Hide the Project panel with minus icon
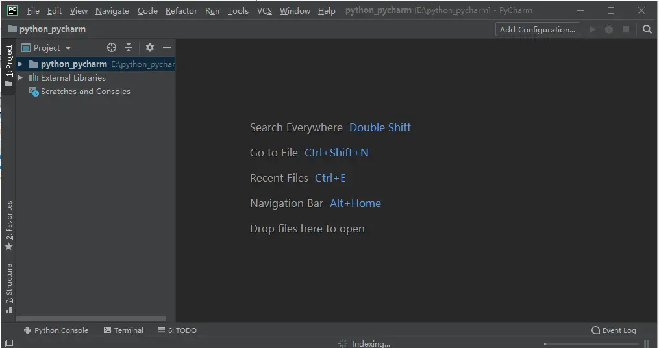Image resolution: width=659 pixels, height=348 pixels. (167, 47)
